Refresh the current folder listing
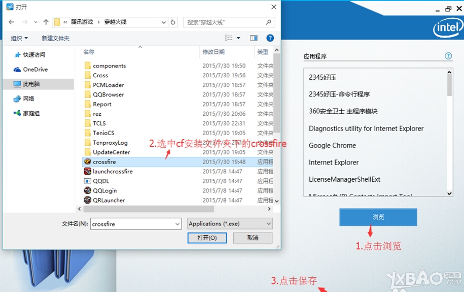The width and height of the screenshot is (464, 292). coord(173,22)
